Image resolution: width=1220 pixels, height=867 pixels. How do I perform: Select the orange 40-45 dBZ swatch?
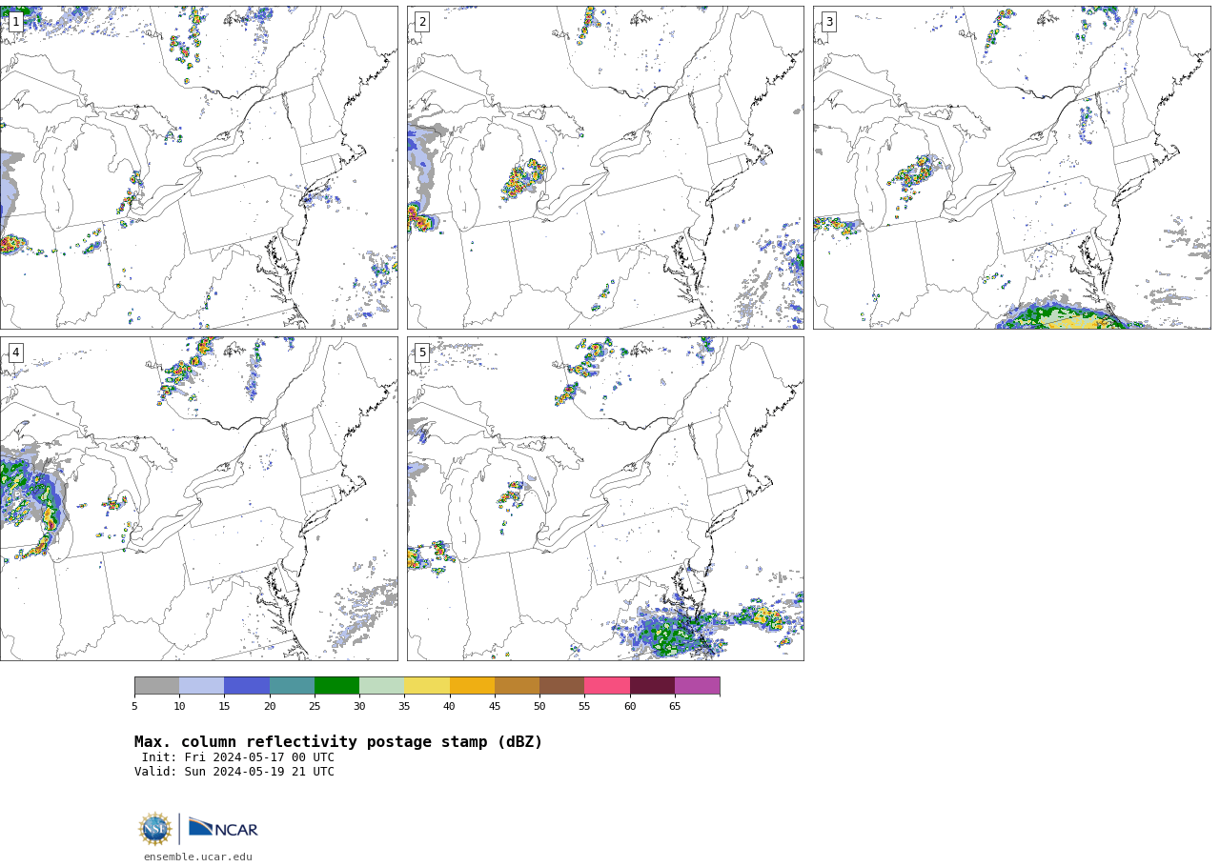[472, 686]
